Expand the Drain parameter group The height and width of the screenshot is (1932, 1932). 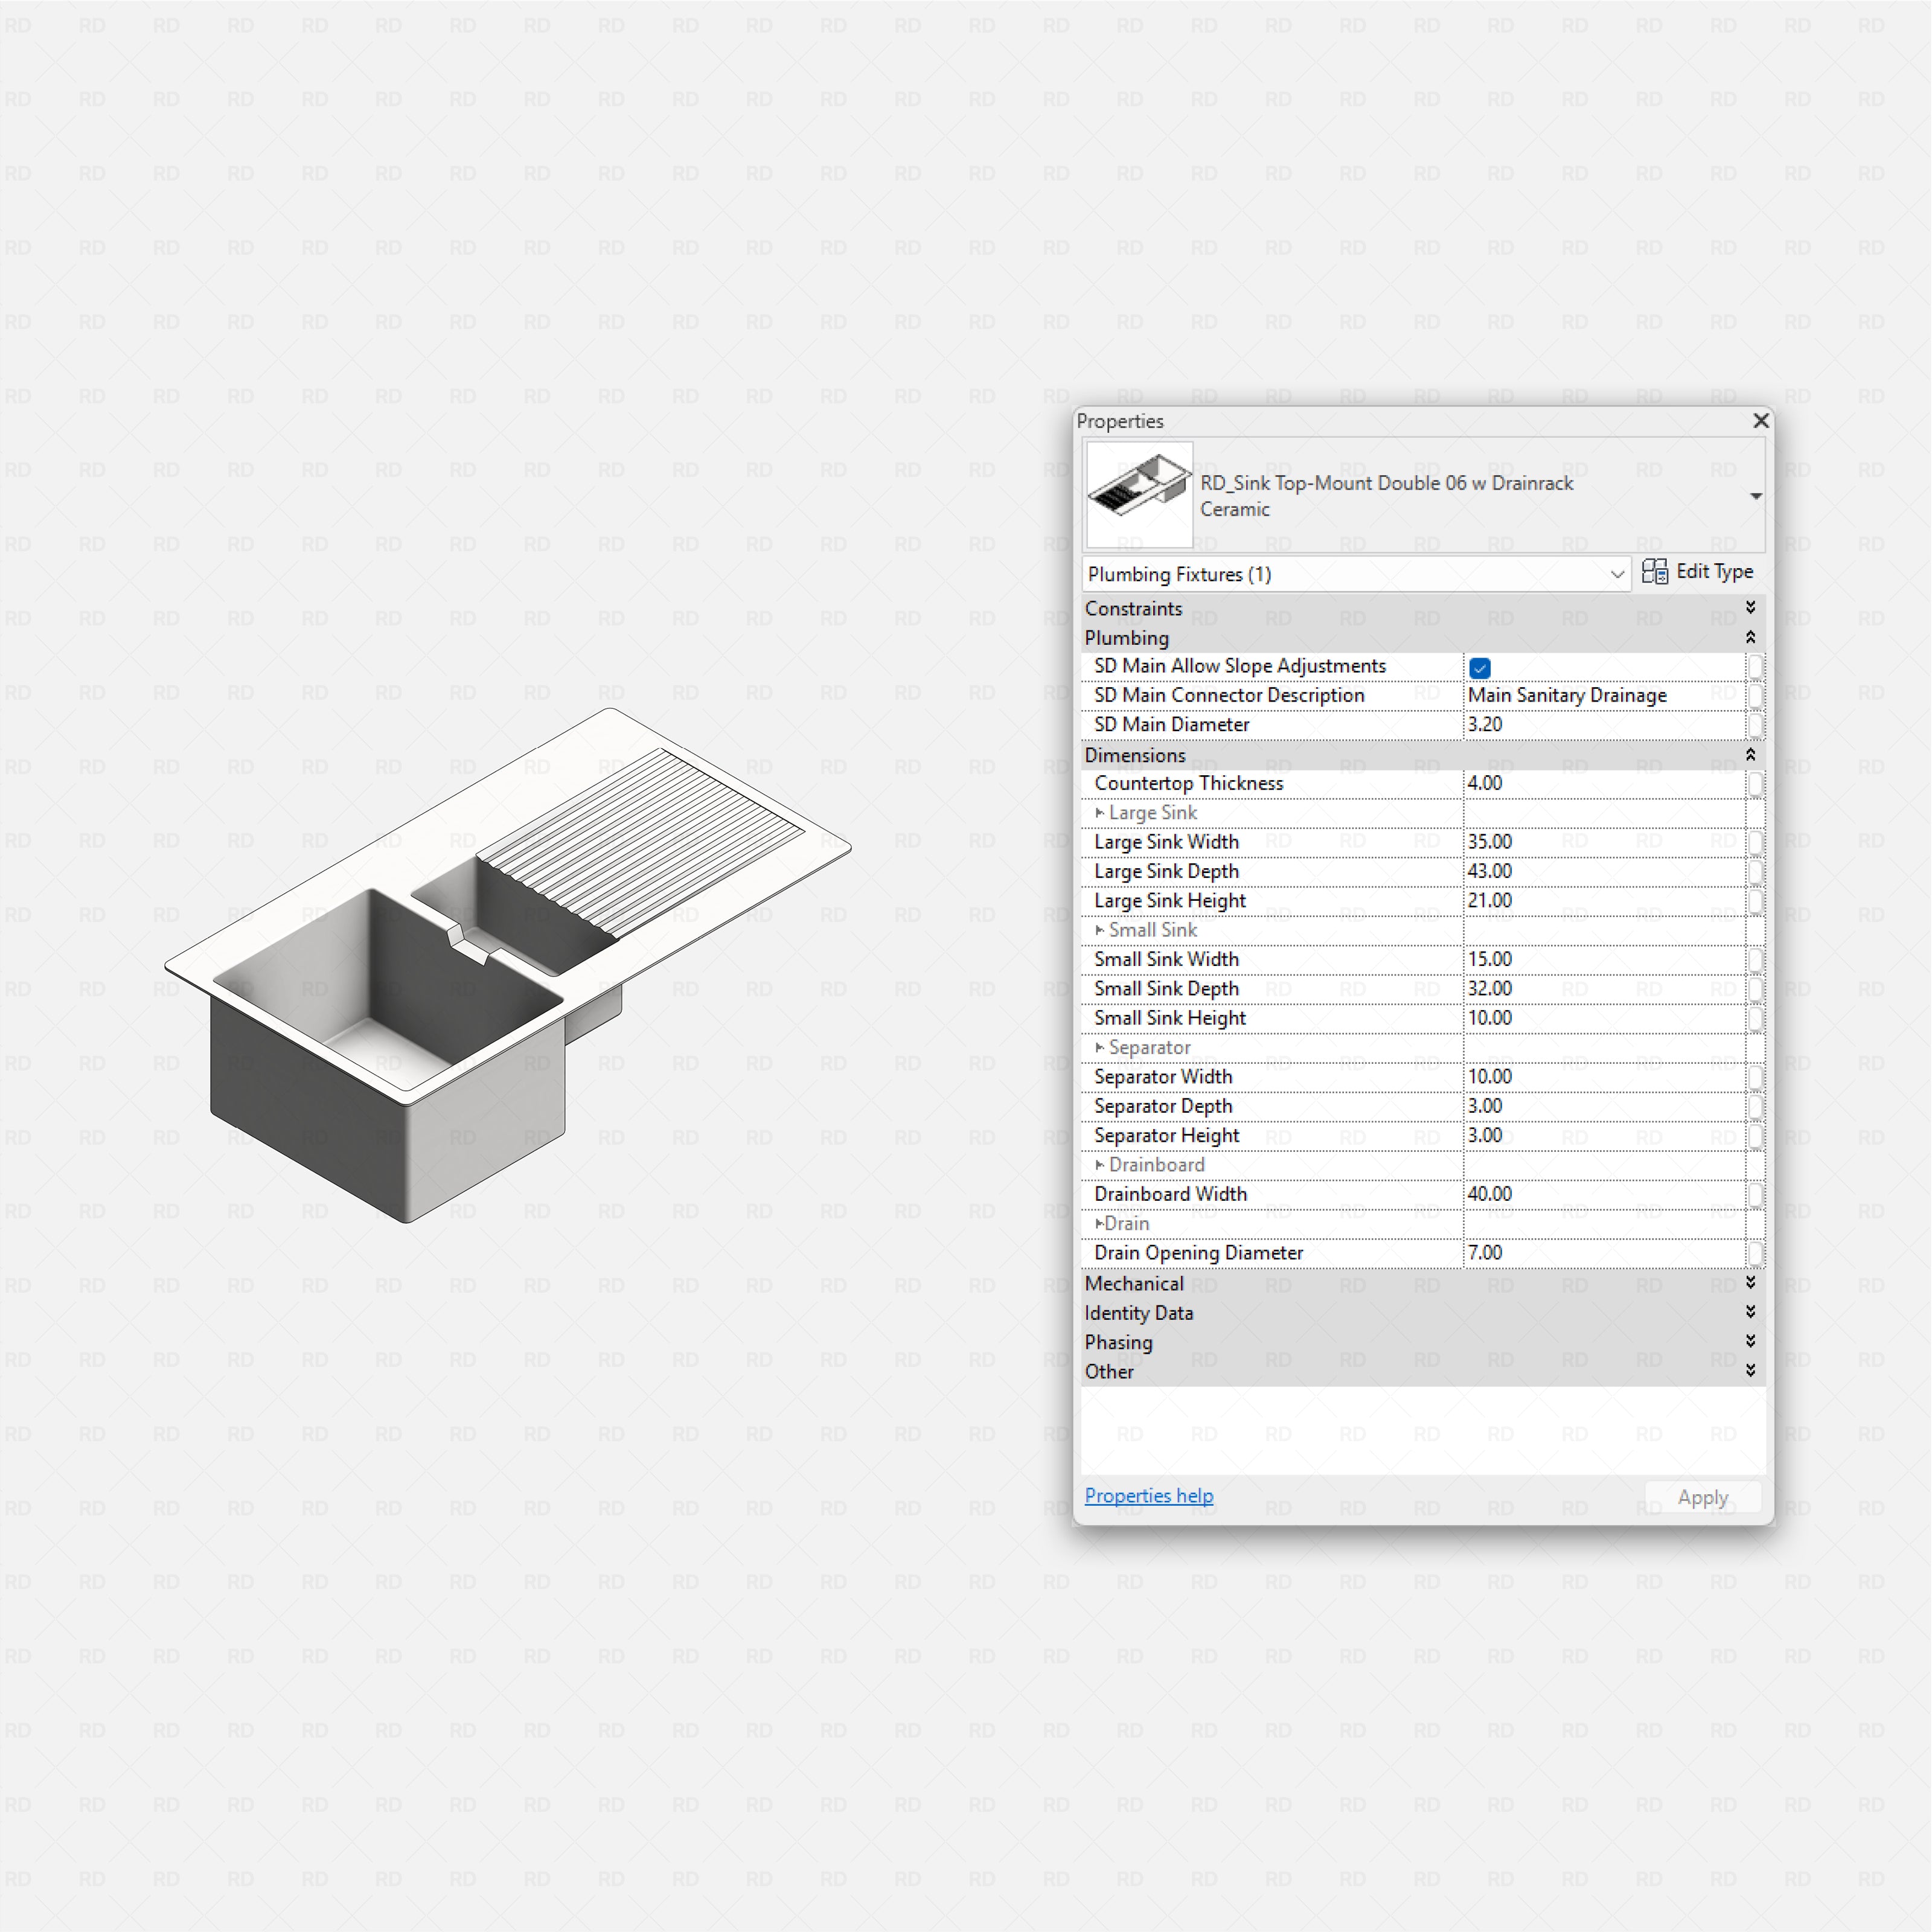click(x=1099, y=1223)
